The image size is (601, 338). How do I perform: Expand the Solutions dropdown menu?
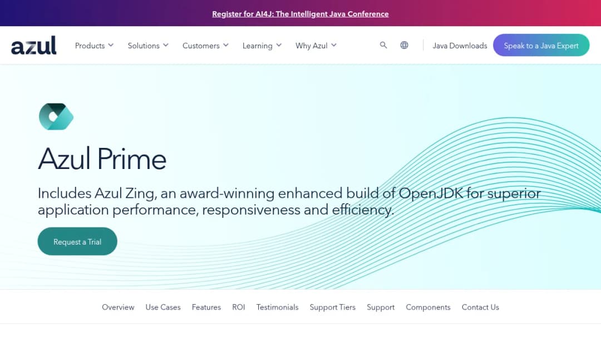pyautogui.click(x=148, y=46)
